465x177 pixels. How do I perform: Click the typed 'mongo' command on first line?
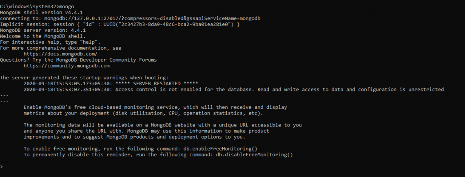coord(66,7)
